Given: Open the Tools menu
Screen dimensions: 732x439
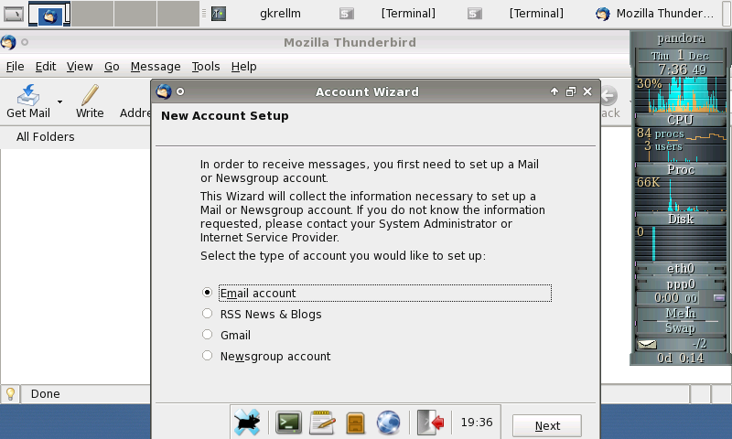Looking at the screenshot, I should pos(206,67).
